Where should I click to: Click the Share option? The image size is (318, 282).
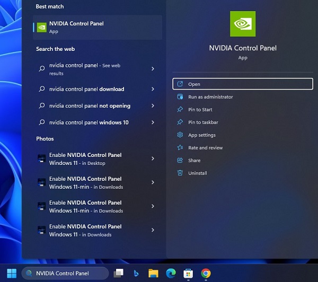click(x=243, y=161)
